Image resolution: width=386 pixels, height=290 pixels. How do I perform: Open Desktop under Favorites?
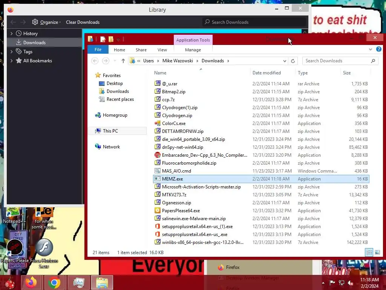[115, 83]
